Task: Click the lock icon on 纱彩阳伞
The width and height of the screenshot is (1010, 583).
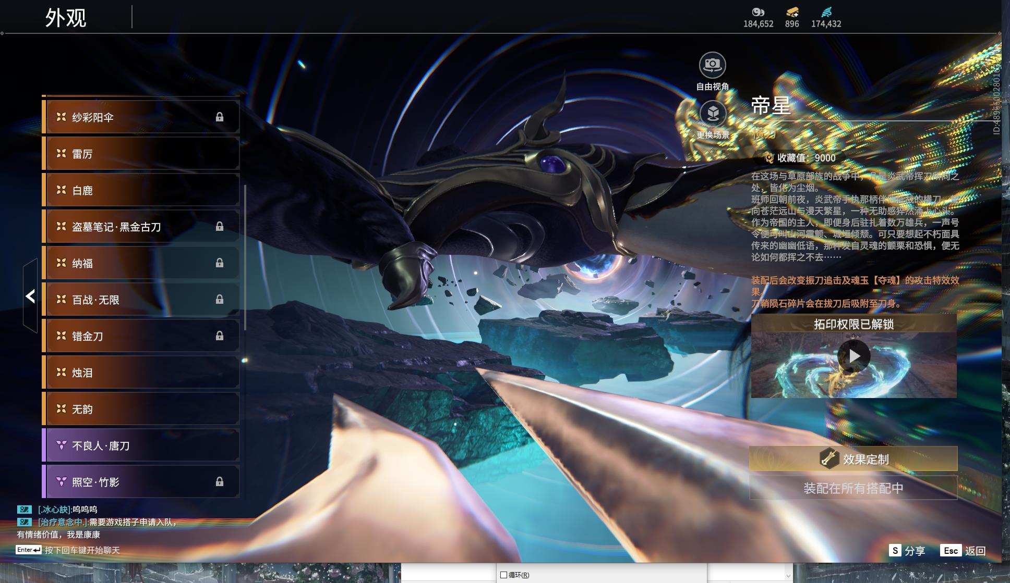Action: (220, 117)
